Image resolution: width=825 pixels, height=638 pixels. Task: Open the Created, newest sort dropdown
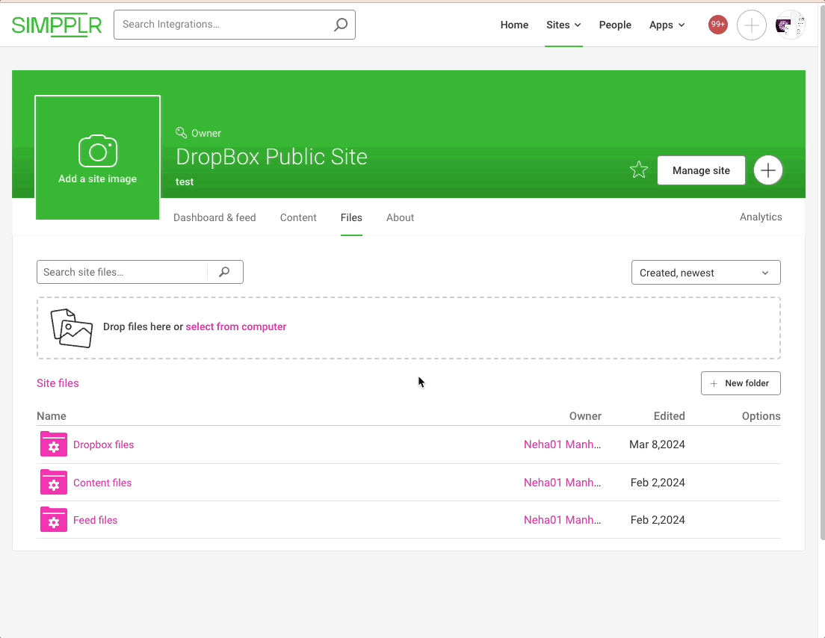coord(705,272)
